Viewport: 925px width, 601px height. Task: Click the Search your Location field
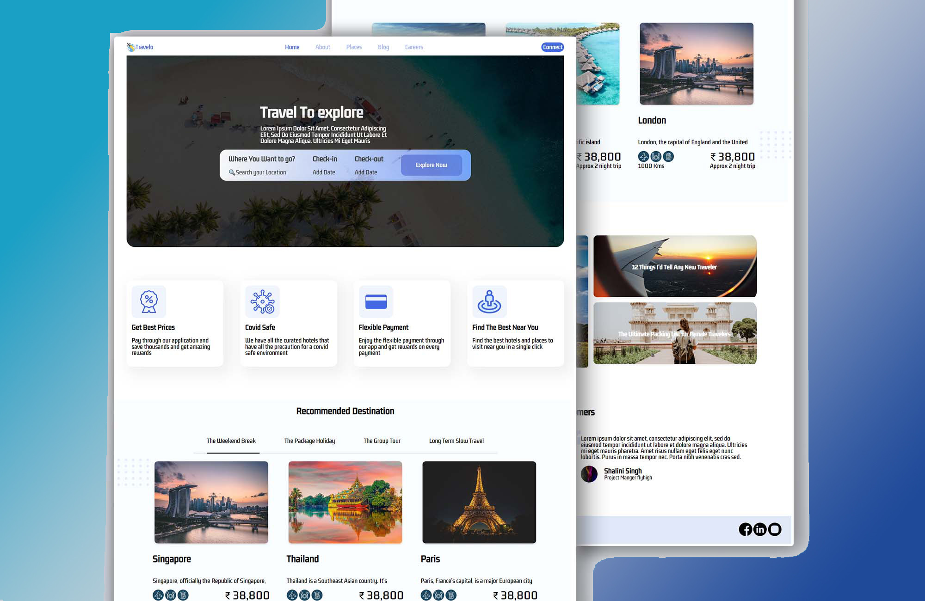pyautogui.click(x=261, y=172)
